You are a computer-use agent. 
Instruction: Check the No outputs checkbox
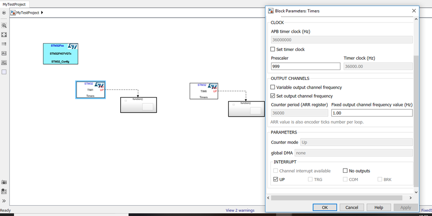click(345, 171)
